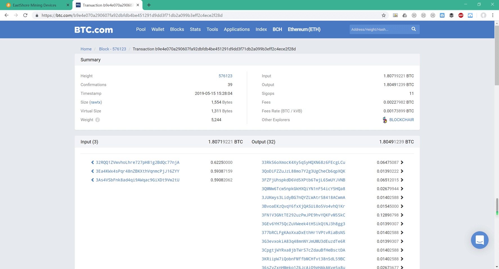The height and width of the screenshot is (269, 499).
Task: Open the Pool menu item
Action: [141, 29]
